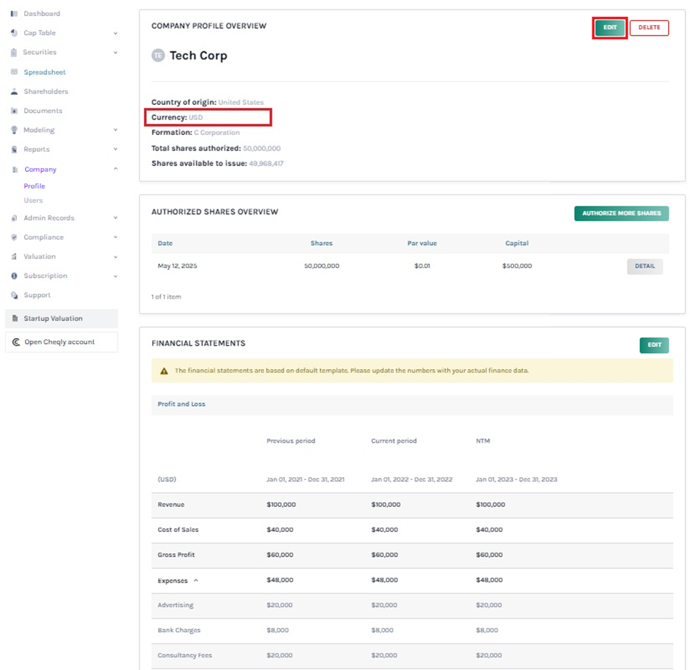Click the Tech Corp avatar badge
This screenshot has height=670, width=690.
coord(158,56)
